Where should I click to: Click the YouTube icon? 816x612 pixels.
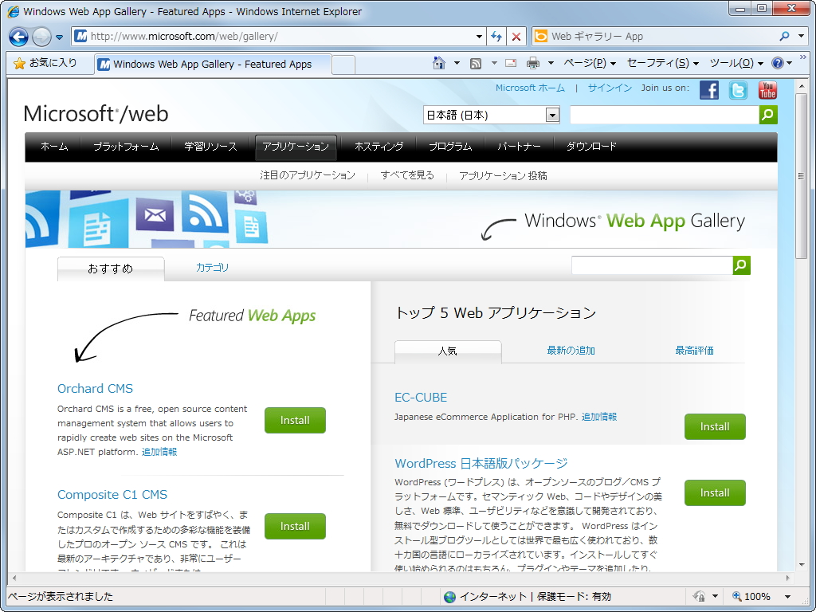click(766, 90)
